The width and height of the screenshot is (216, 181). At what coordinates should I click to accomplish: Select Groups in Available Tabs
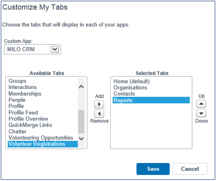coord(18,81)
